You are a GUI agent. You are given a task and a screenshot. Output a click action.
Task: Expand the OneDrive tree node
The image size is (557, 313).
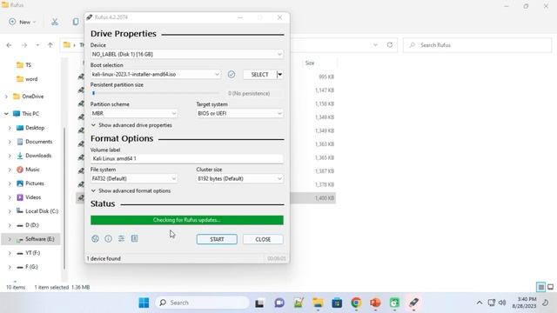click(x=6, y=97)
